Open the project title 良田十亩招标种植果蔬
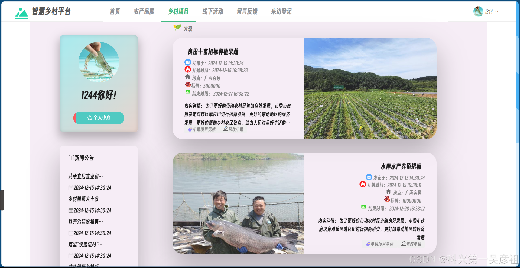 (x=213, y=52)
